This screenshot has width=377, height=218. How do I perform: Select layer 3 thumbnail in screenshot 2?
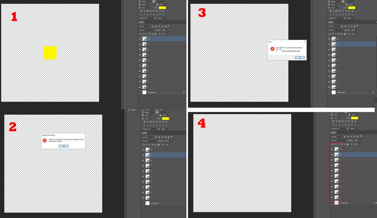point(148,187)
